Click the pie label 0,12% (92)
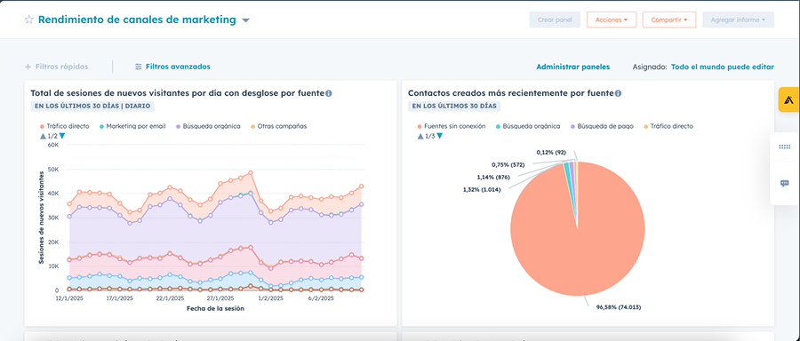This screenshot has width=800, height=341. click(551, 153)
